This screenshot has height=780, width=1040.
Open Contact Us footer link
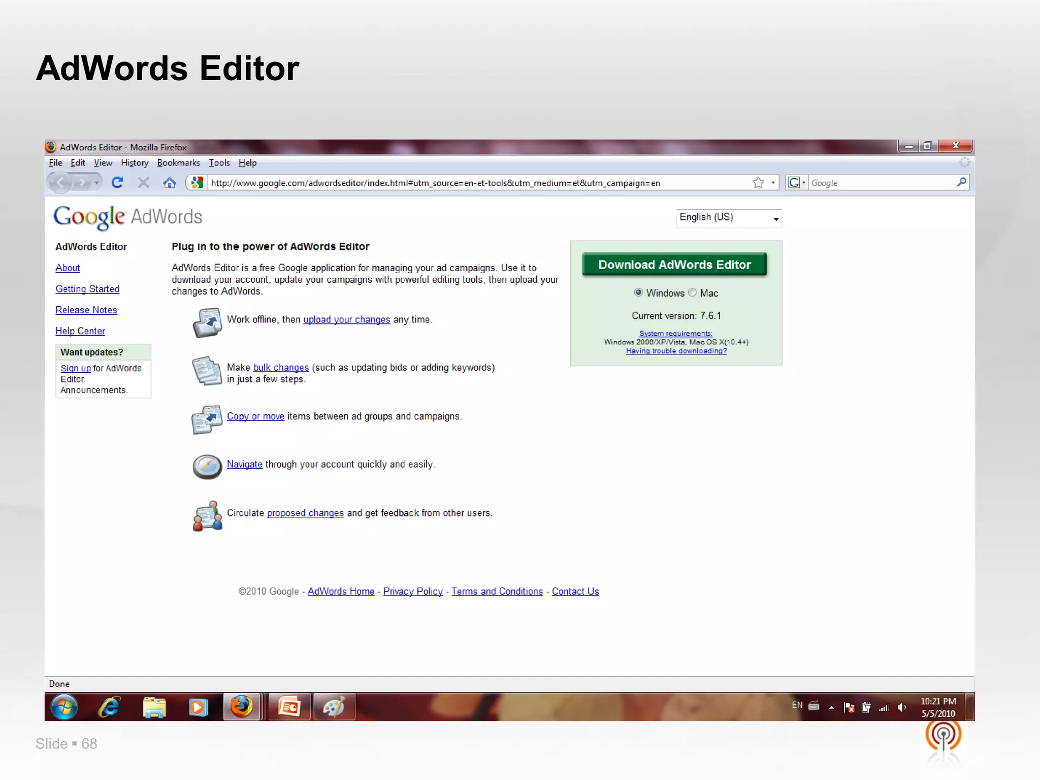pyautogui.click(x=575, y=592)
